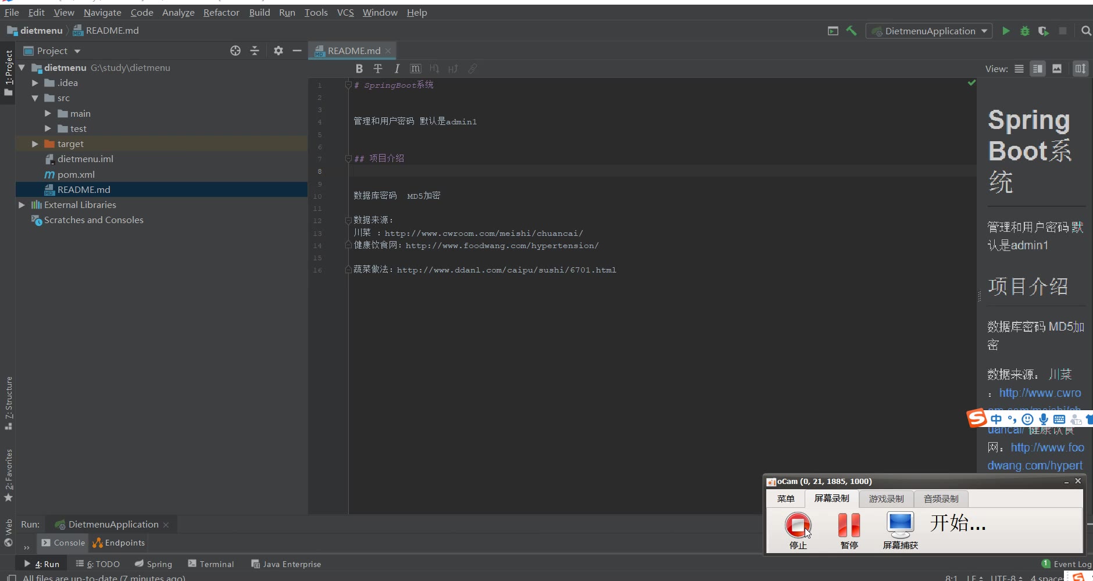Show editor-only view mode
The width and height of the screenshot is (1093, 581).
click(1019, 69)
